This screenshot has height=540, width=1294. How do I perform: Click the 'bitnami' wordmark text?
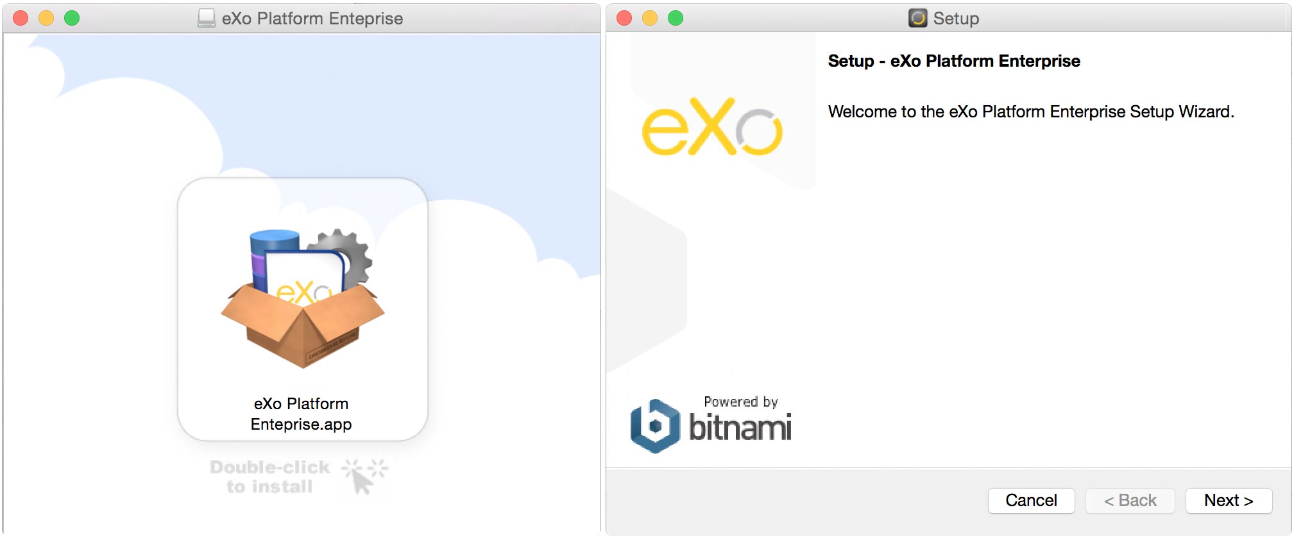click(740, 427)
